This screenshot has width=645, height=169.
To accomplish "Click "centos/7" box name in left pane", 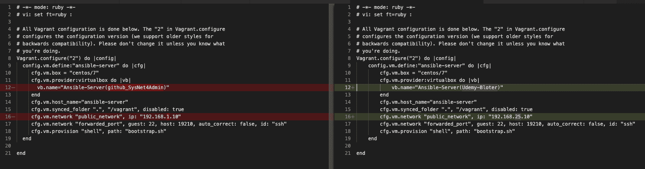I will coord(84,73).
